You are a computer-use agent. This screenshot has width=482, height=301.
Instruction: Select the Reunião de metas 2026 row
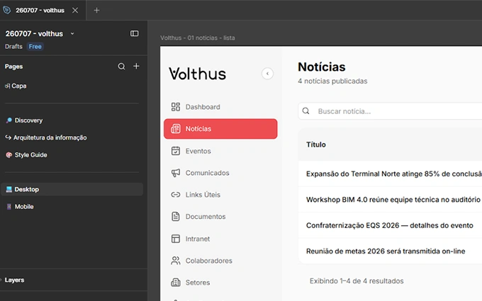390,251
